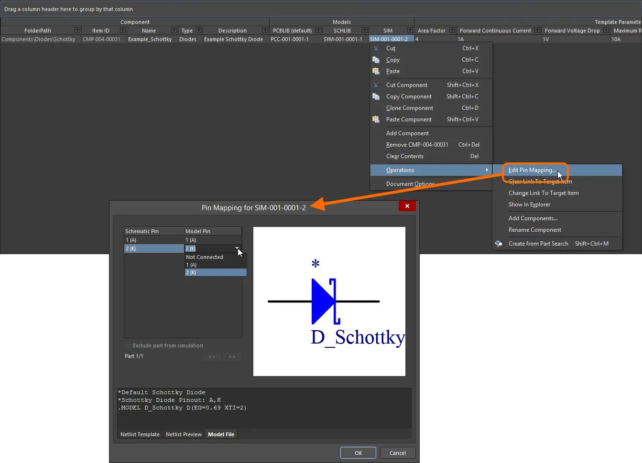This screenshot has width=642, height=463.
Task: Click the filter icon on the Description column
Action: [x=265, y=30]
